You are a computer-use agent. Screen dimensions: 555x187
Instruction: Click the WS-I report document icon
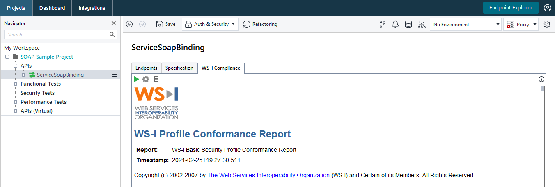(x=156, y=79)
